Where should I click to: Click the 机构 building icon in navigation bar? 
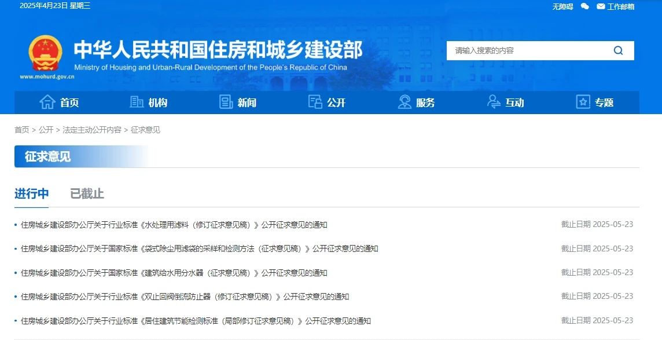[x=137, y=103]
